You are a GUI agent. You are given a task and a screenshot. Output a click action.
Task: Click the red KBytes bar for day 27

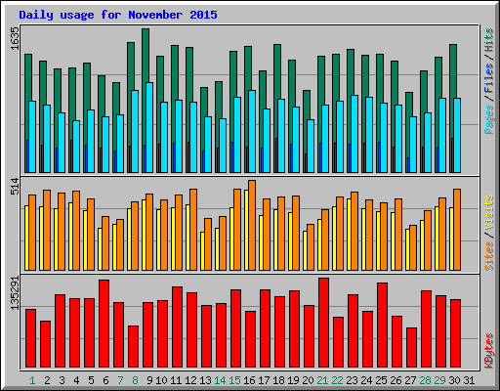412,347
